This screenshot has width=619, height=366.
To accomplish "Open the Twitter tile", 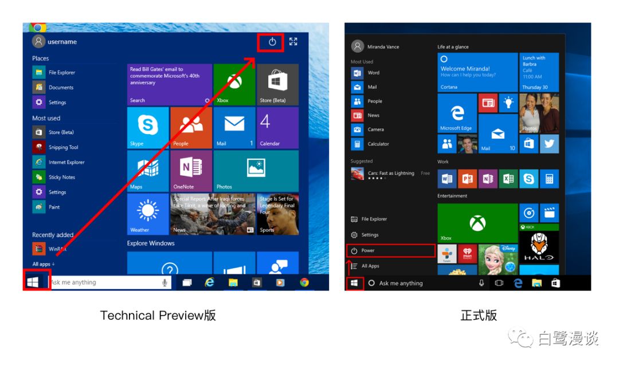I will click(549, 144).
